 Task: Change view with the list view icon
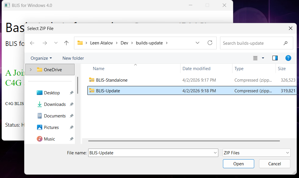(256, 58)
